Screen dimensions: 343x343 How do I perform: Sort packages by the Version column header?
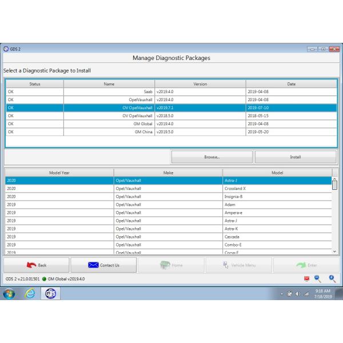(200, 84)
